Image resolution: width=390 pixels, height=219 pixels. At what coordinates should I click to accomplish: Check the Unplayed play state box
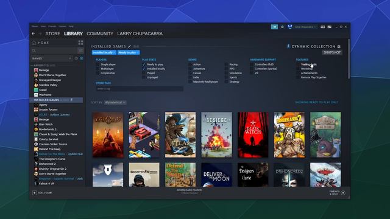(x=144, y=77)
